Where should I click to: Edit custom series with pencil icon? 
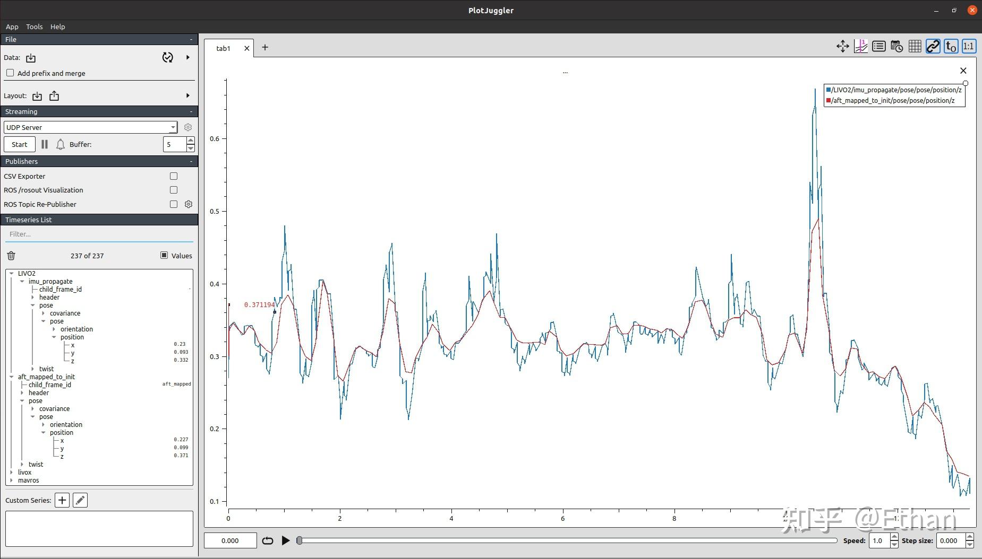point(80,500)
